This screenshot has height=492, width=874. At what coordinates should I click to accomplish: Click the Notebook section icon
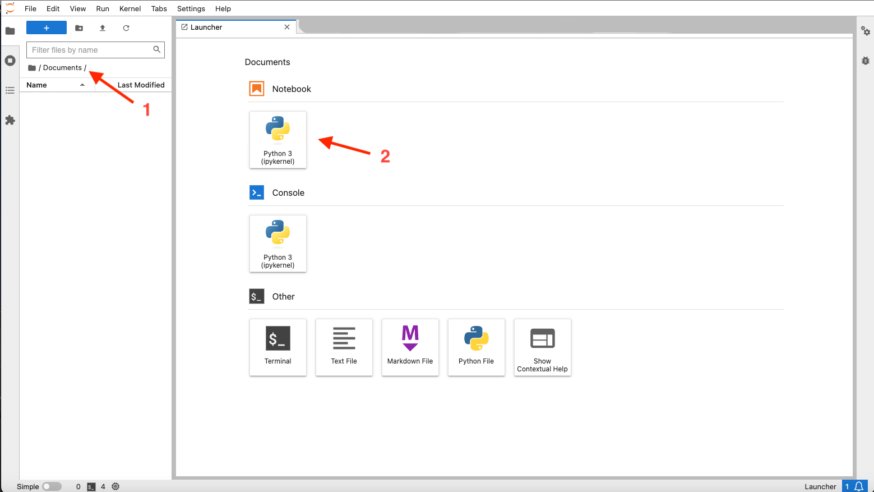point(257,89)
